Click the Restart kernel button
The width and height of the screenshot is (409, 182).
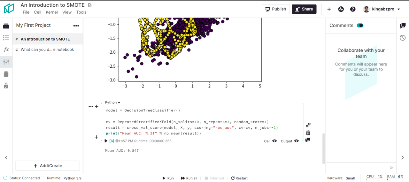(x=239, y=178)
